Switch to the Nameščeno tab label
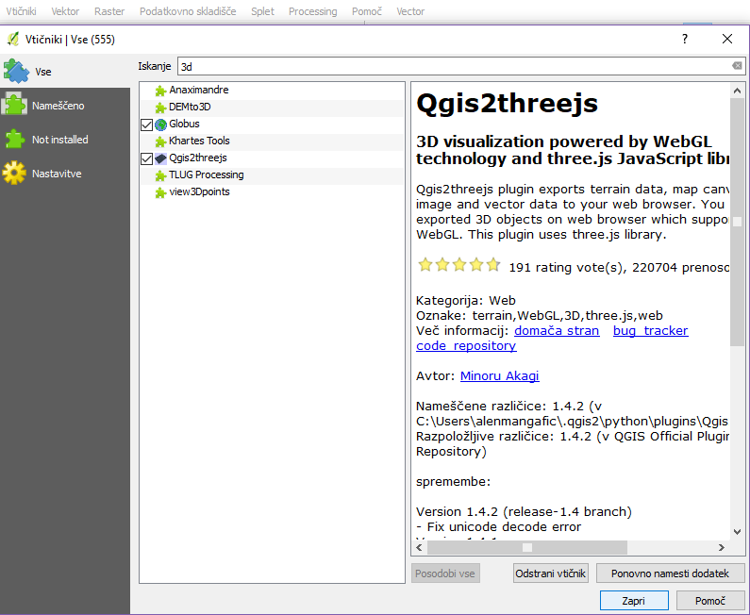This screenshot has height=615, width=750. coord(58,106)
